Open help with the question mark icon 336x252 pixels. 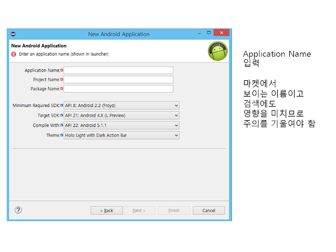pyautogui.click(x=18, y=210)
